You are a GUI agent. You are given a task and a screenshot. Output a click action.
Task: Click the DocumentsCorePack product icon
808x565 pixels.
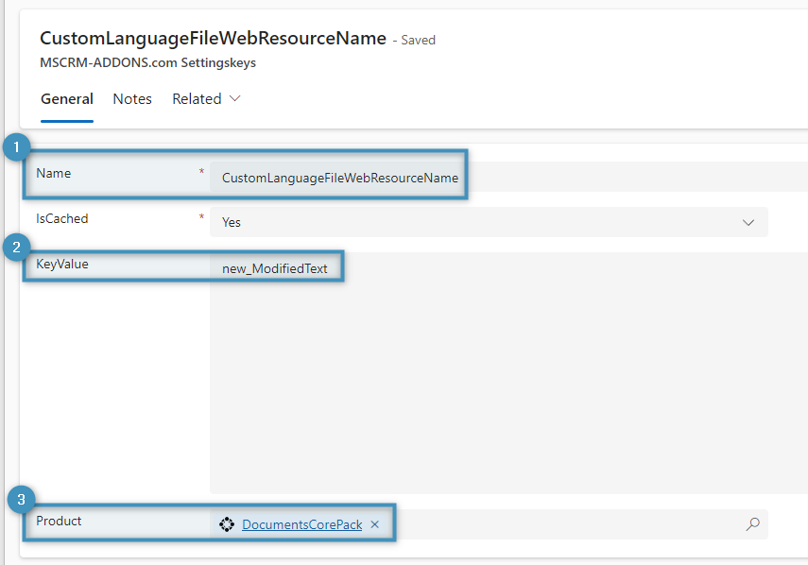[227, 524]
